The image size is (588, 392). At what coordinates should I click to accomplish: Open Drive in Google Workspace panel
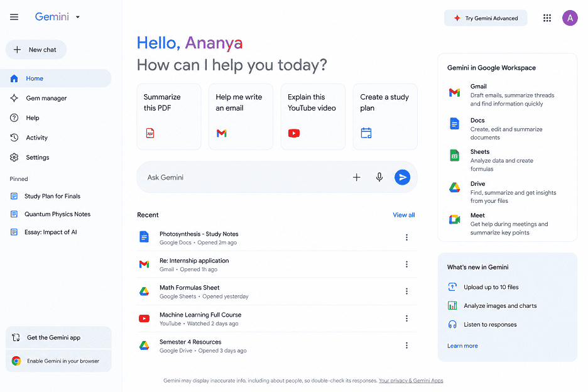pyautogui.click(x=503, y=192)
